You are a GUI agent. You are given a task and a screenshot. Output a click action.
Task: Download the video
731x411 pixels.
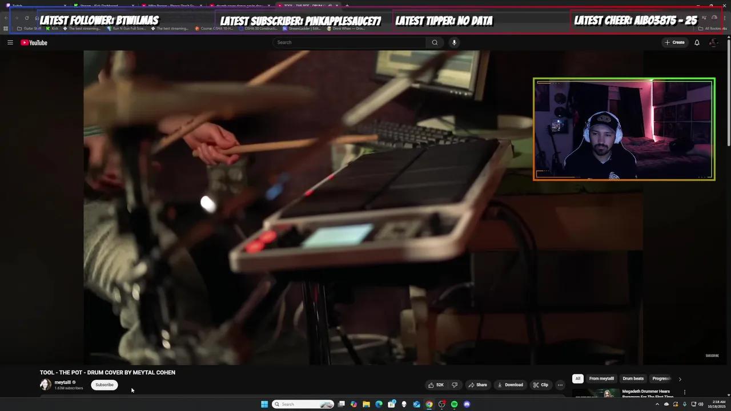tap(510, 385)
